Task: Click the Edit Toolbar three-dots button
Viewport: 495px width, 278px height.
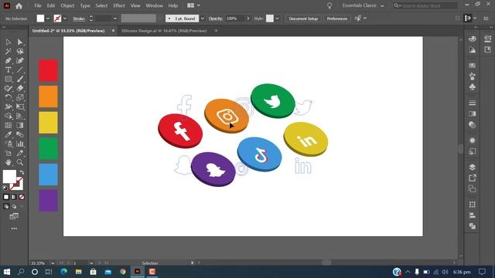Action: point(14,229)
